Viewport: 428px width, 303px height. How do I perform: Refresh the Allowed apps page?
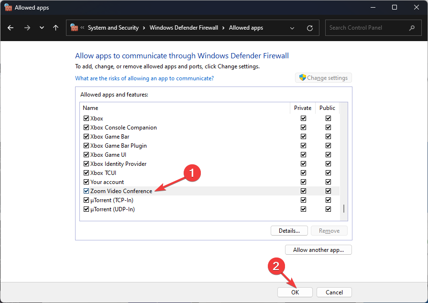[310, 28]
